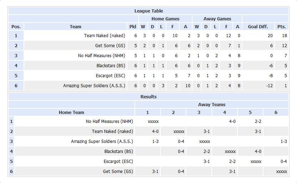Click the Away Games group header
297x183 pixels.
(x=217, y=19)
